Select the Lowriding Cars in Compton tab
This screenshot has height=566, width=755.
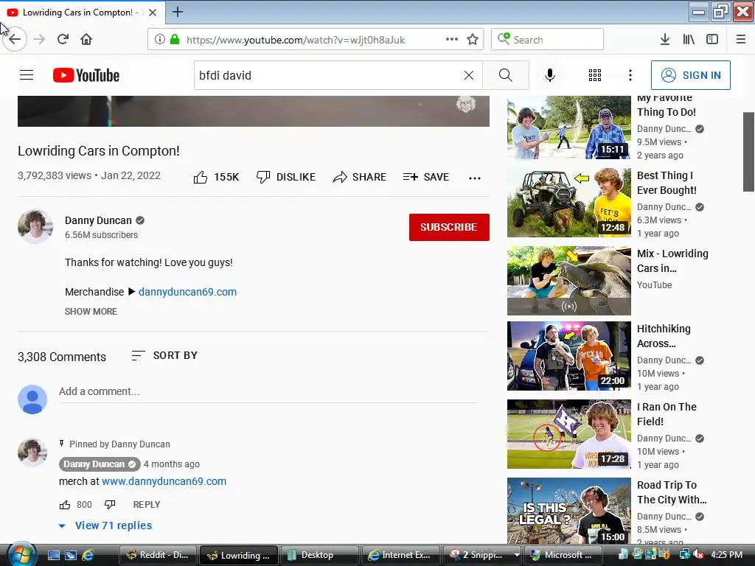(x=82, y=13)
